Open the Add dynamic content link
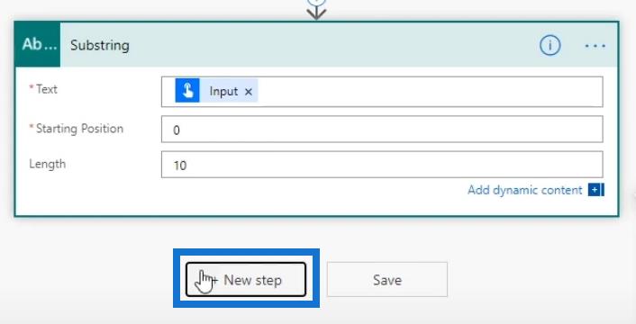 (525, 190)
